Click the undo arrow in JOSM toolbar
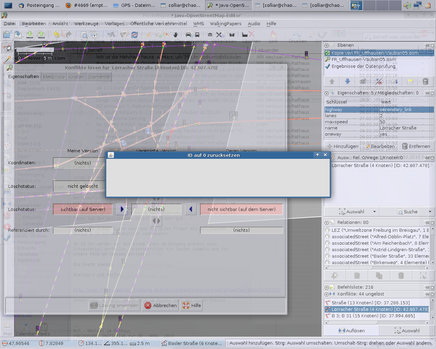The image size is (436, 349). 56,34
